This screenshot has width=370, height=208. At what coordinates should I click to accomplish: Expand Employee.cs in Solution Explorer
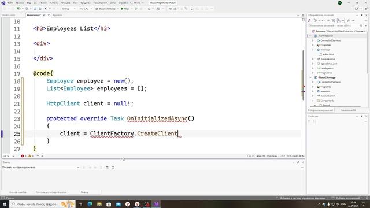pyautogui.click(x=313, y=68)
